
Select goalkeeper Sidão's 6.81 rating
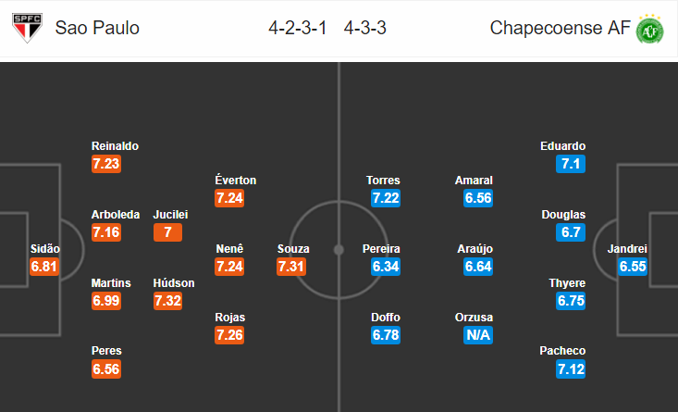coord(45,267)
